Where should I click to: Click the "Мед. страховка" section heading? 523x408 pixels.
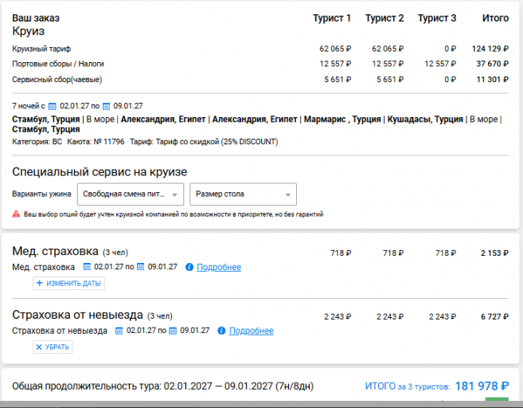pos(56,251)
